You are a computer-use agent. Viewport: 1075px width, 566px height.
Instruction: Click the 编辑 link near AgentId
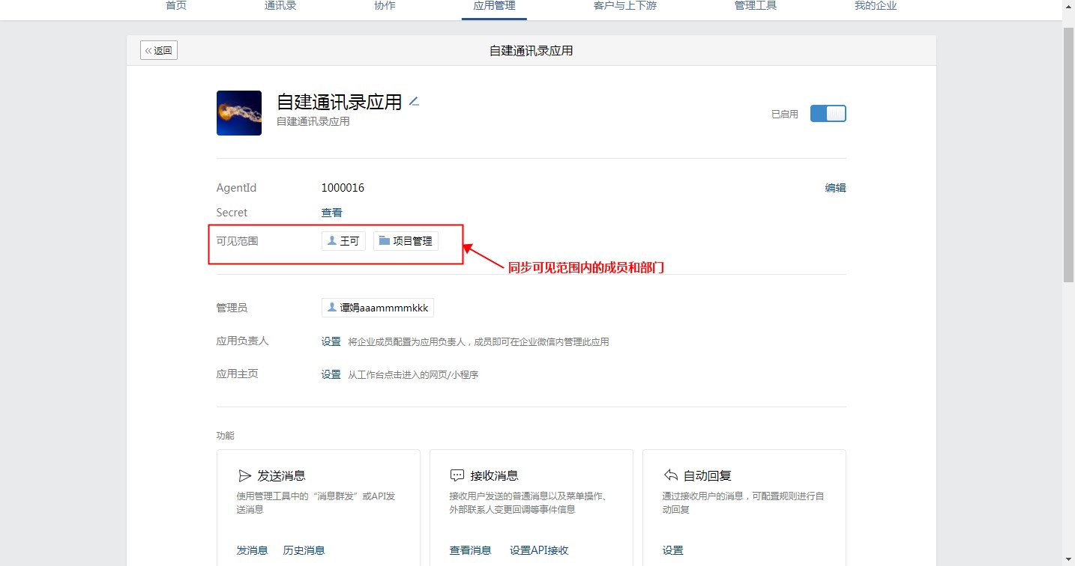pyautogui.click(x=835, y=188)
